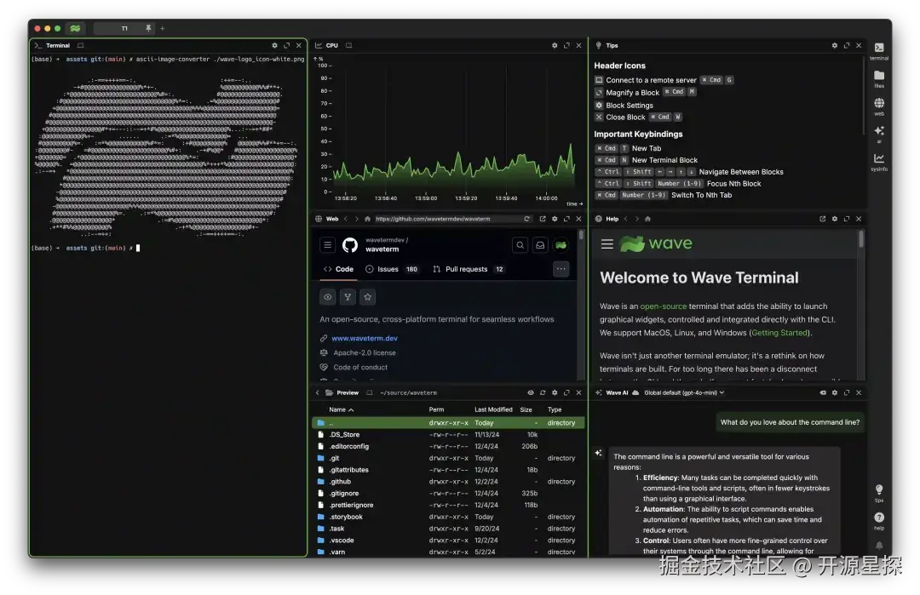This screenshot has height=595, width=920.
Task: Switch to GitHub Code tab
Action: 338,269
